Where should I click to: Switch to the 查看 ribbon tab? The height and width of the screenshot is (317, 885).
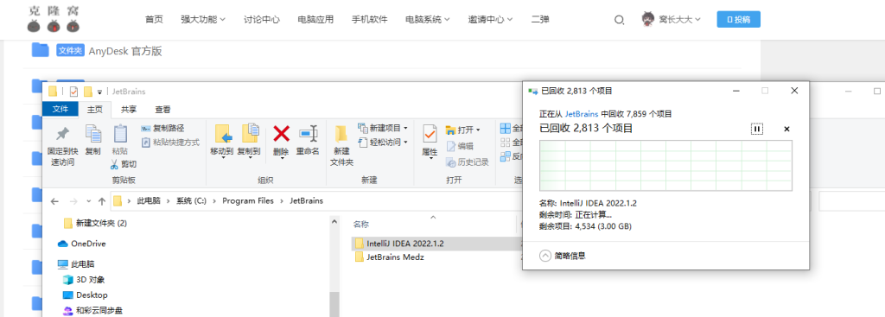pos(163,110)
